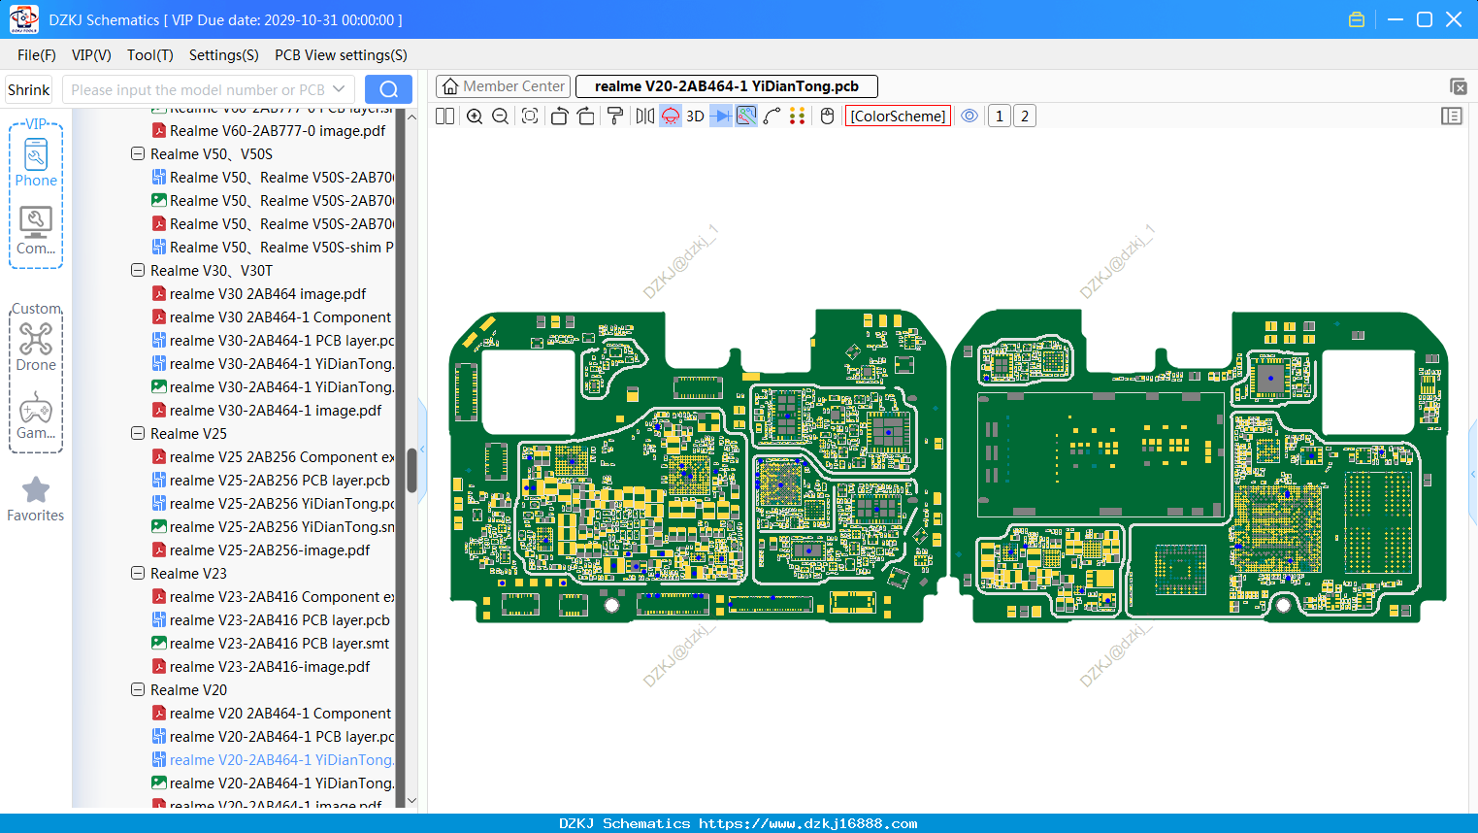Viewport: 1478px width, 833px height.
Task: Mirror flip the PCB view
Action: pos(645,117)
